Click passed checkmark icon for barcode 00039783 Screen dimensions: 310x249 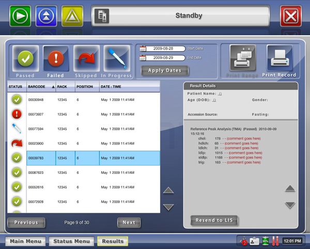coord(17,158)
